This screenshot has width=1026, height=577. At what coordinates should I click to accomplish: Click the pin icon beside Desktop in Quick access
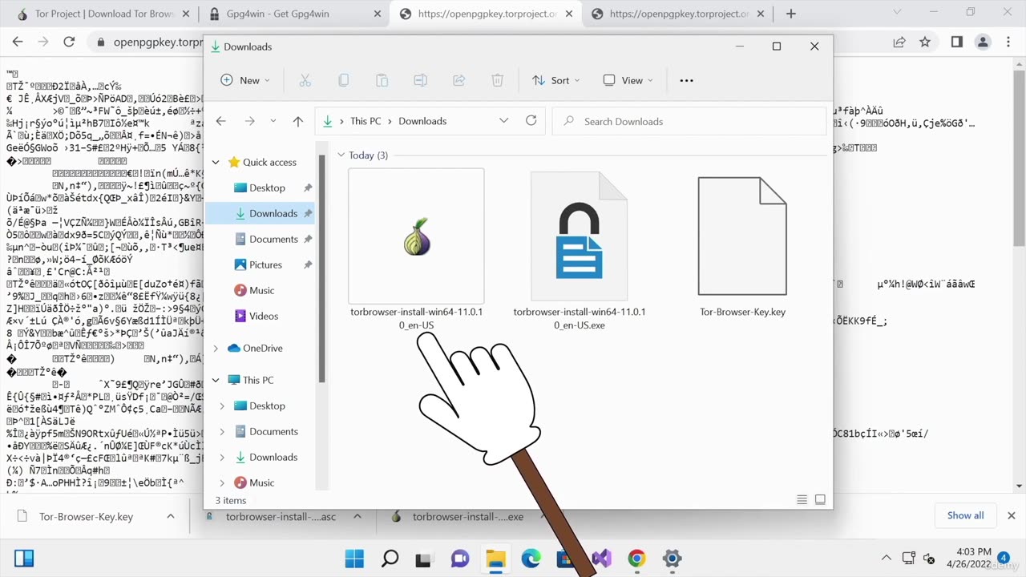(x=308, y=188)
